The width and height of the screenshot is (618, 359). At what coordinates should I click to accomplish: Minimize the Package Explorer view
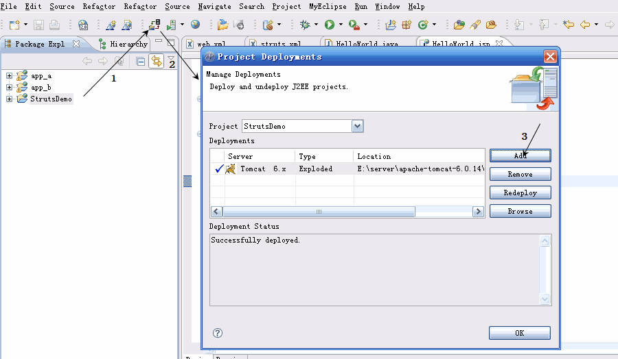(159, 41)
